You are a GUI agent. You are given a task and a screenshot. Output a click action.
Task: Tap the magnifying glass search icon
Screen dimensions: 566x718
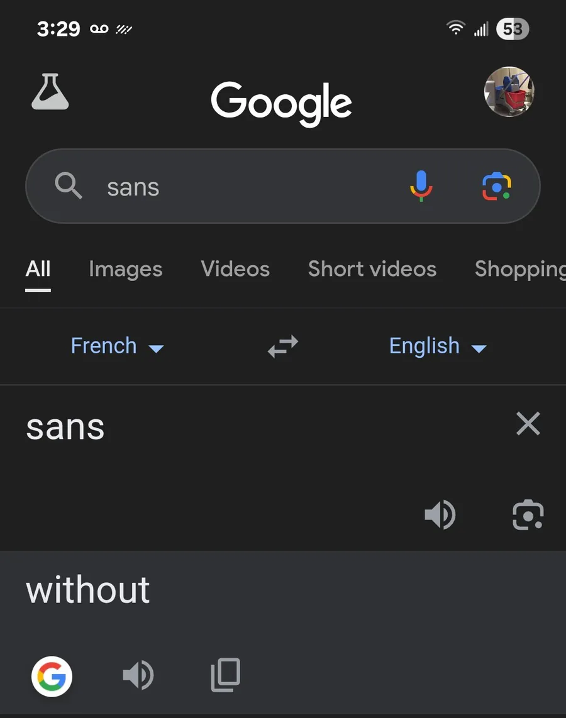(x=68, y=185)
